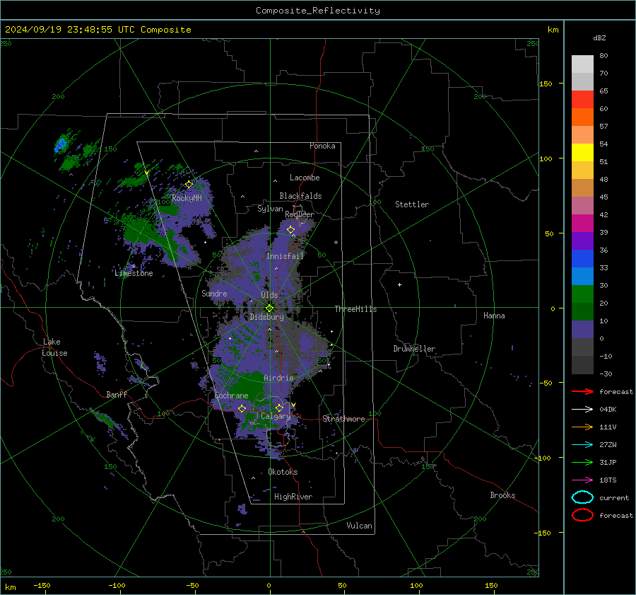This screenshot has width=636, height=595.
Task: Click the red forecast arrow in legend
Action: (x=582, y=391)
